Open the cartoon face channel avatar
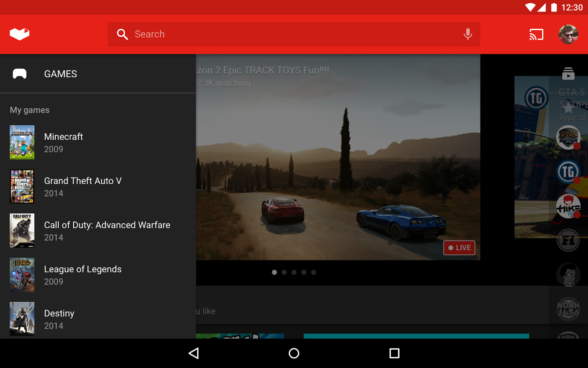Viewport: 588px width, 368px height. [568, 275]
